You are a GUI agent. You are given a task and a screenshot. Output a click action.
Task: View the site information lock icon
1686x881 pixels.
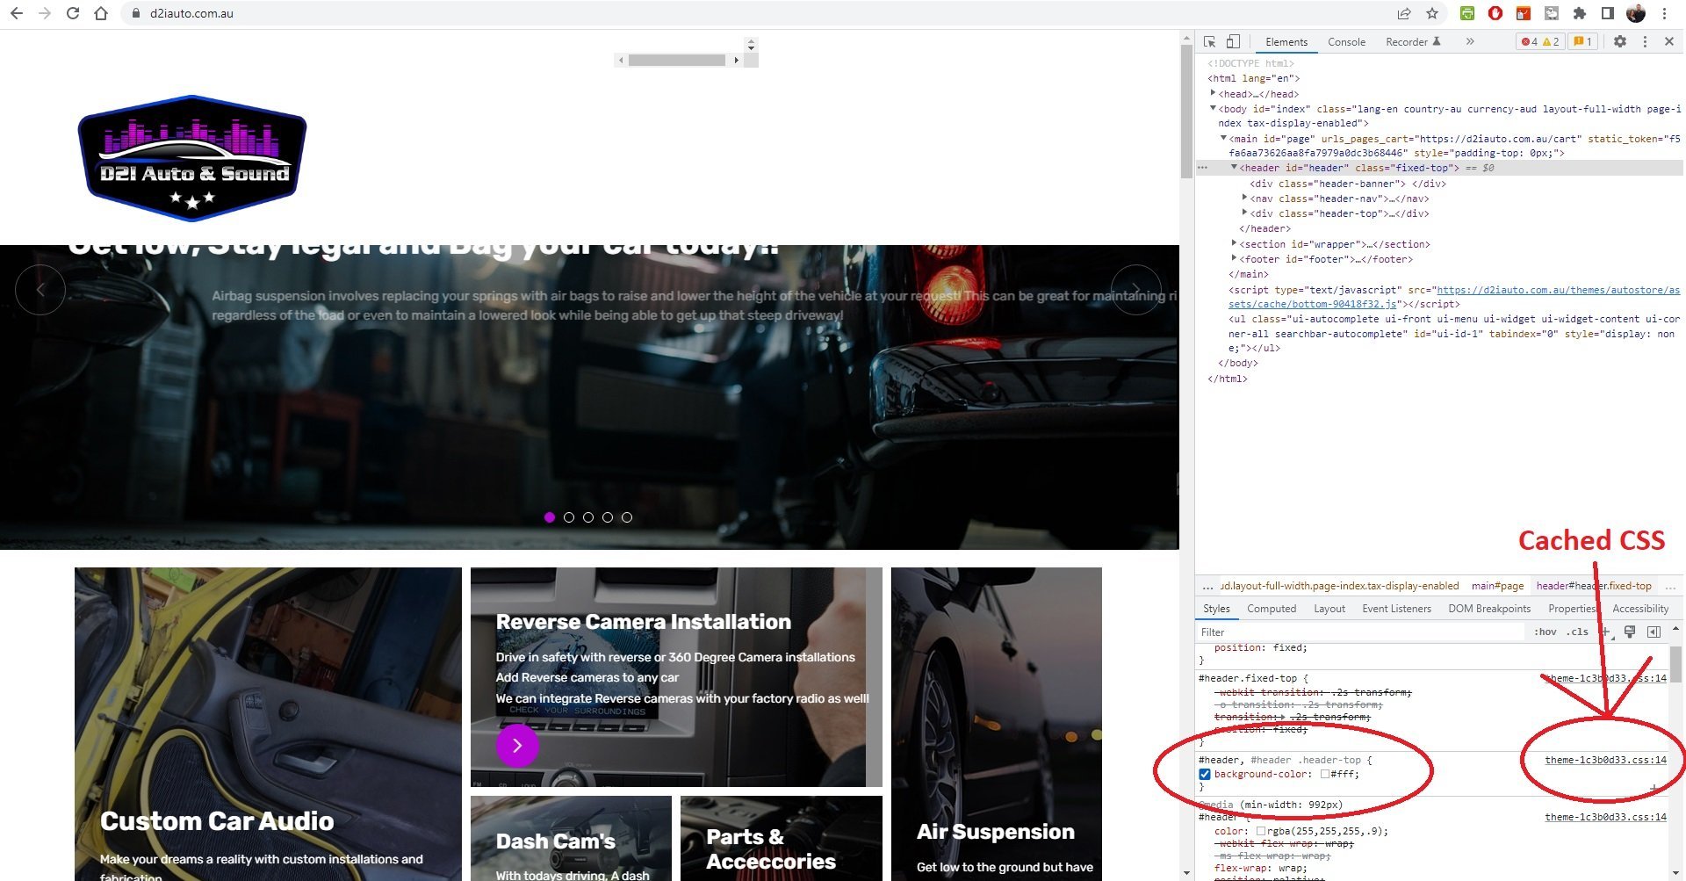[134, 13]
